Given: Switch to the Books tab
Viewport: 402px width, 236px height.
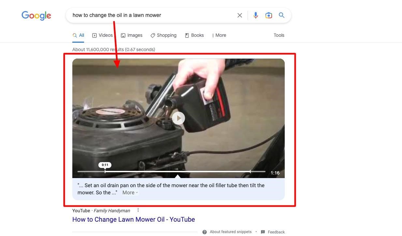Looking at the screenshot, I should coord(194,35).
